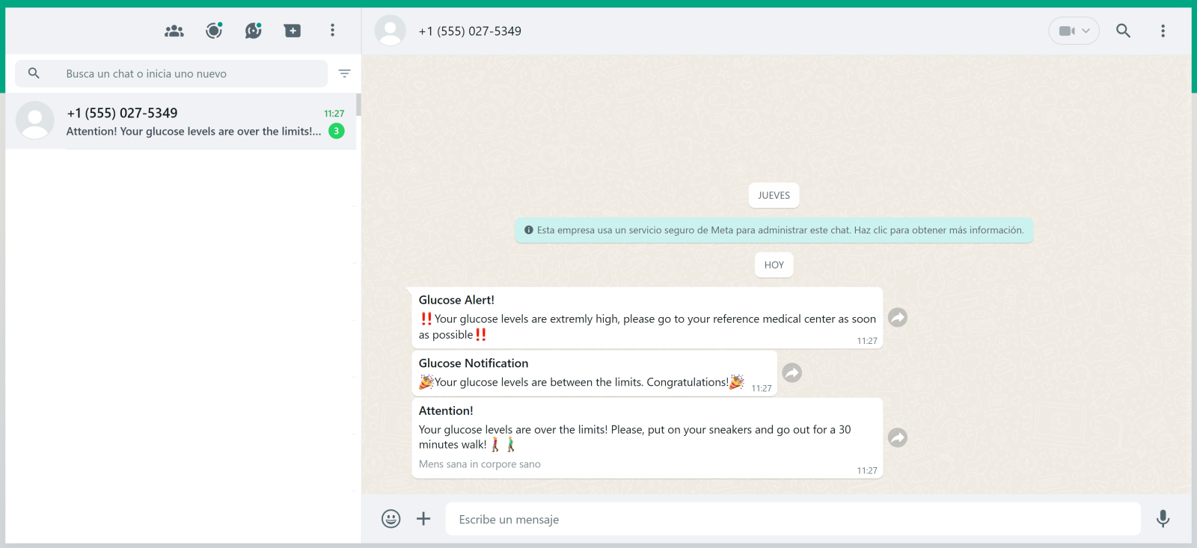Search within this conversation
1197x548 pixels.
tap(1123, 31)
